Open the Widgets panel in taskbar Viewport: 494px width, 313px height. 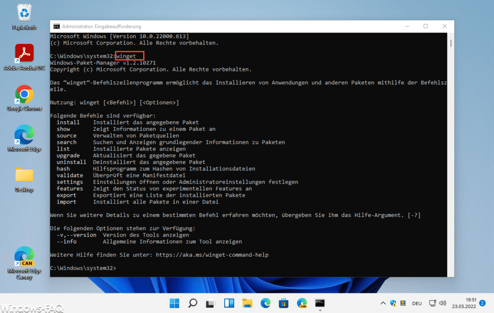(x=229, y=303)
